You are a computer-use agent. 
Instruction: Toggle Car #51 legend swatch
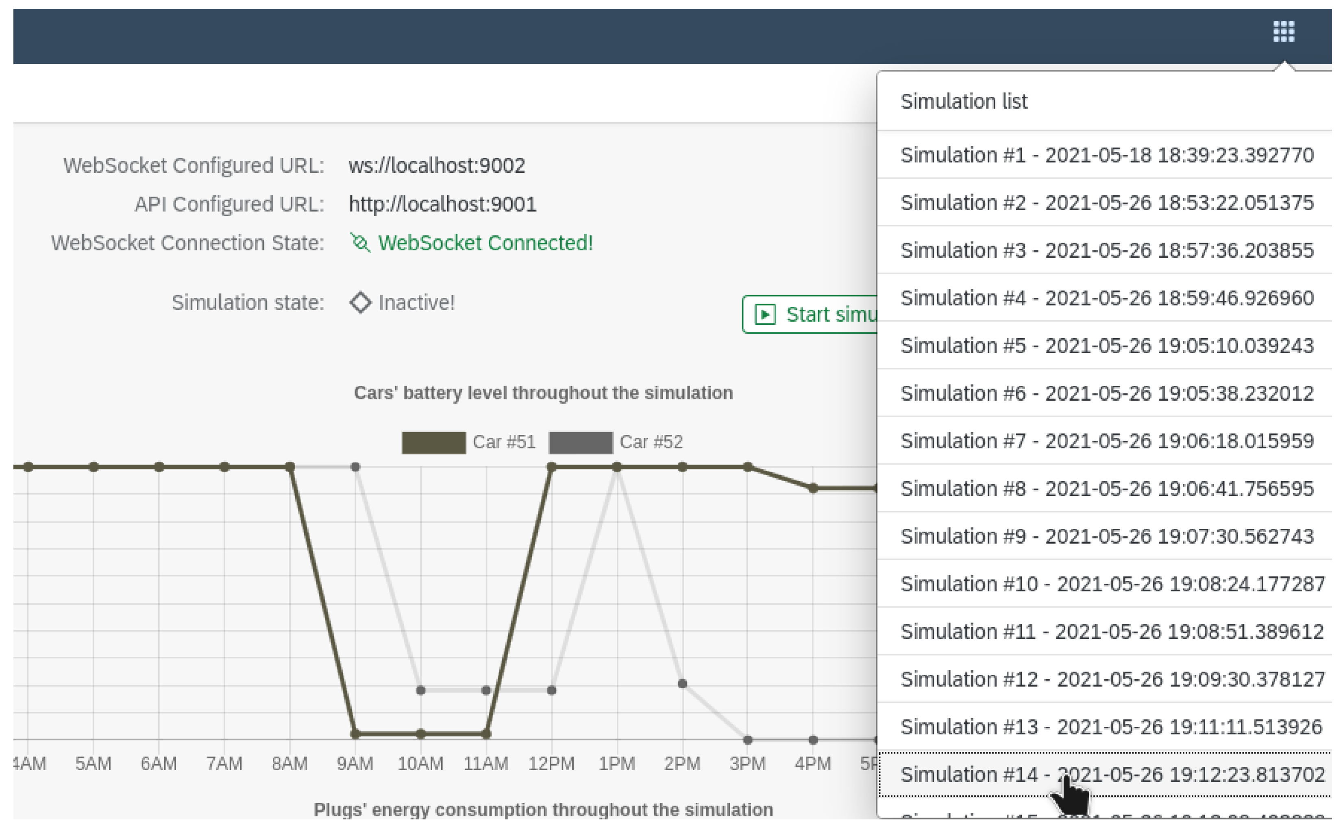tap(434, 442)
